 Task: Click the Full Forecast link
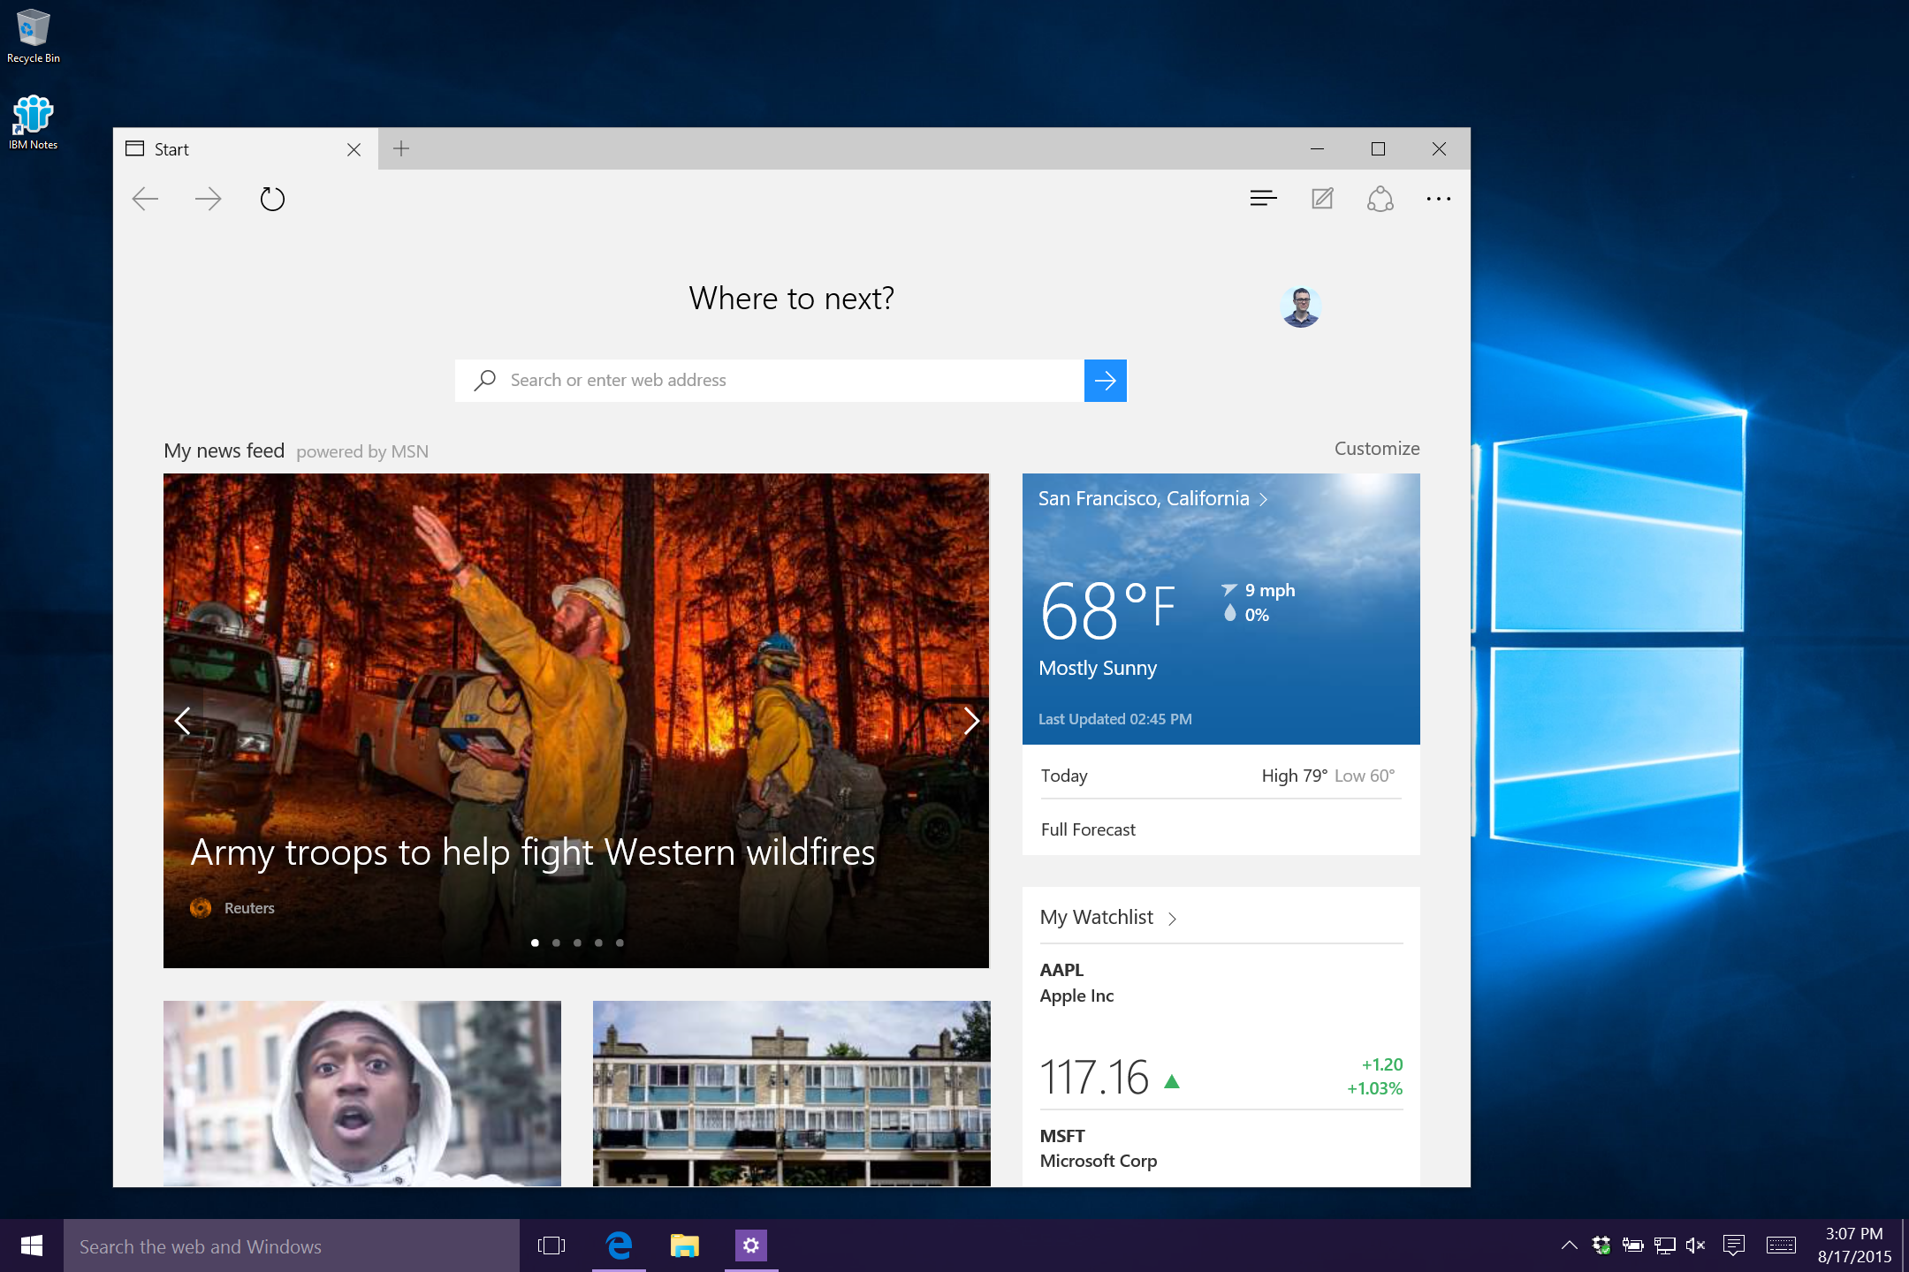pyautogui.click(x=1086, y=828)
